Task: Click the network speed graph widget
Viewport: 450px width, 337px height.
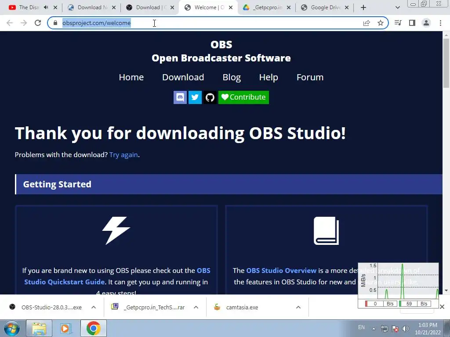Action: click(x=398, y=285)
